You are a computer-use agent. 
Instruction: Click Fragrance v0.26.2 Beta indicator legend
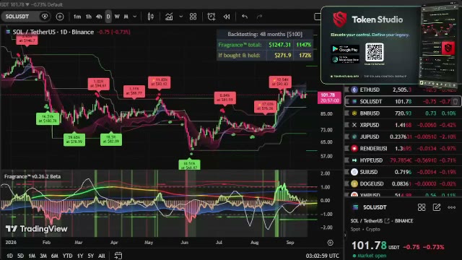(32, 176)
